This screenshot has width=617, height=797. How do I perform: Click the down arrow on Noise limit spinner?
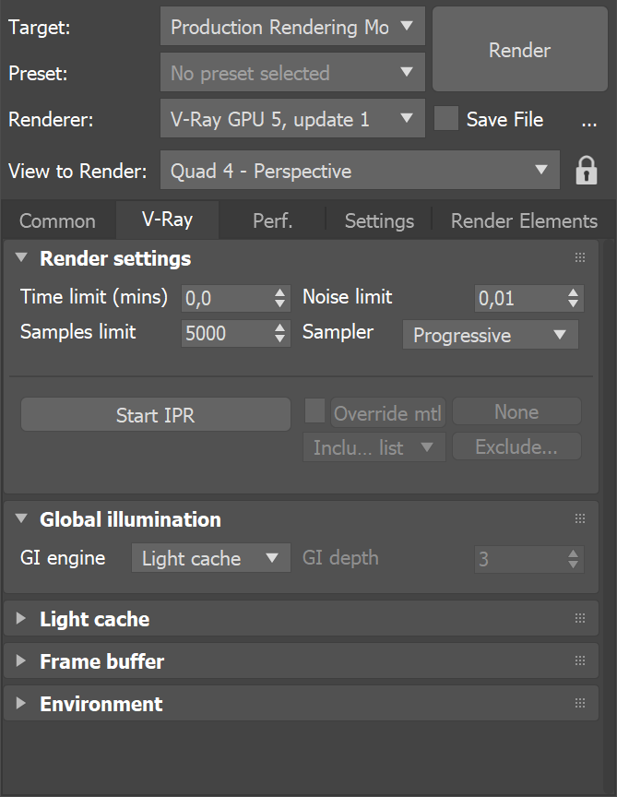(x=573, y=303)
